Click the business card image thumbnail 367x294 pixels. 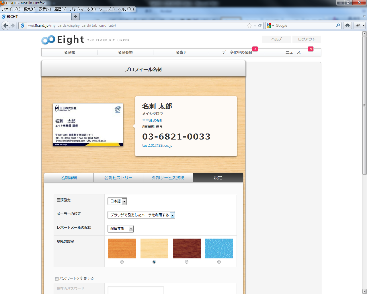88,125
